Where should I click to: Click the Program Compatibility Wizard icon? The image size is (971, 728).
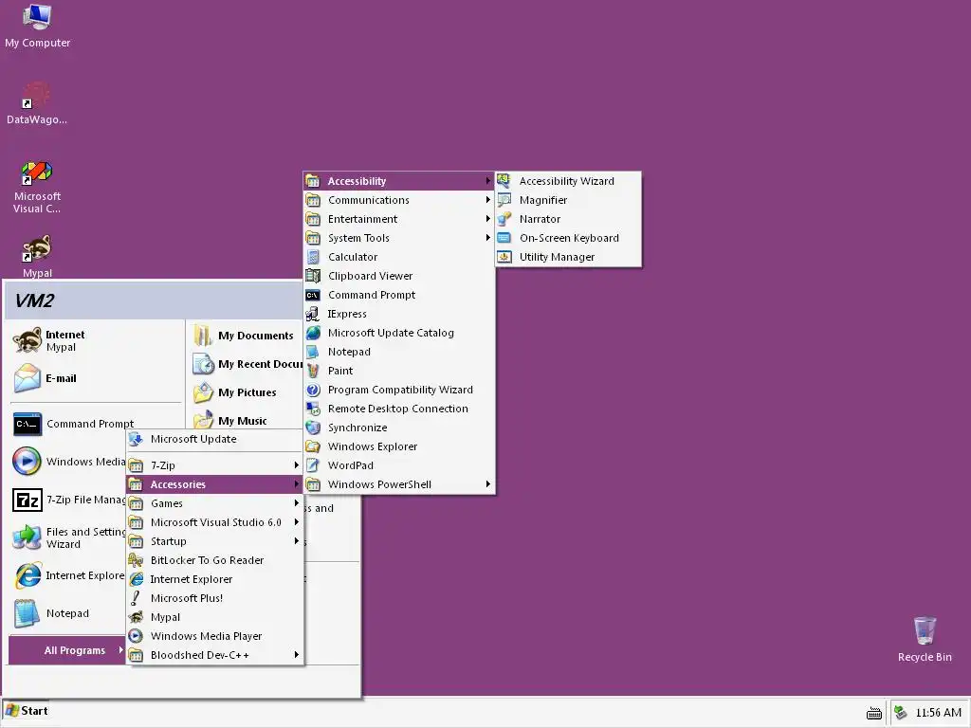313,390
